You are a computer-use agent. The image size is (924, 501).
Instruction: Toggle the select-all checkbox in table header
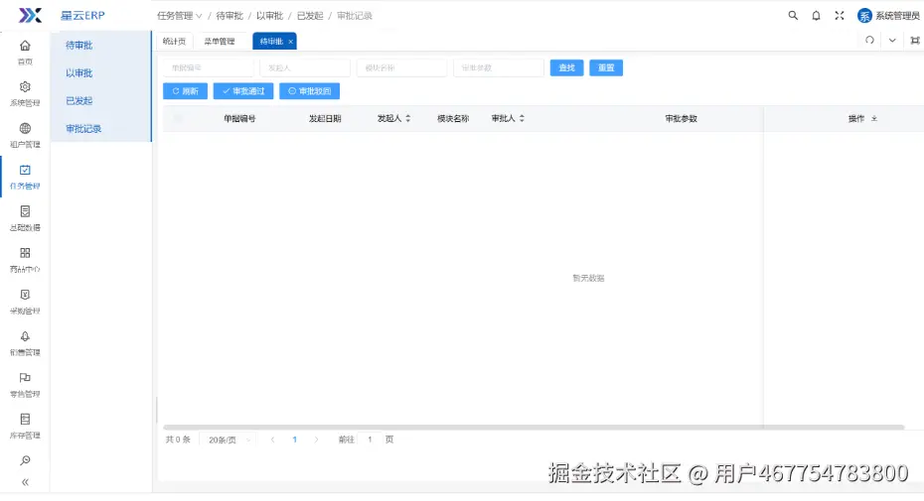point(178,118)
